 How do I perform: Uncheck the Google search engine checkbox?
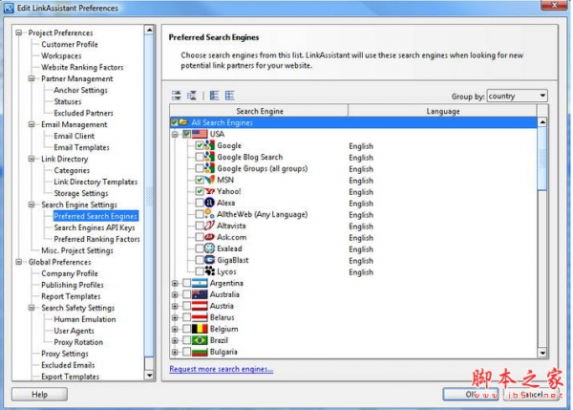(200, 145)
